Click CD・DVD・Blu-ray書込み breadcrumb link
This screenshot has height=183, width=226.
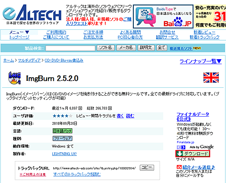pos(64,61)
